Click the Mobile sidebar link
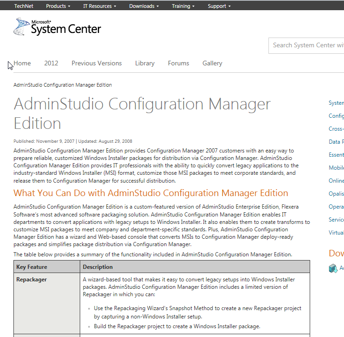344x337 pixels. 336,168
